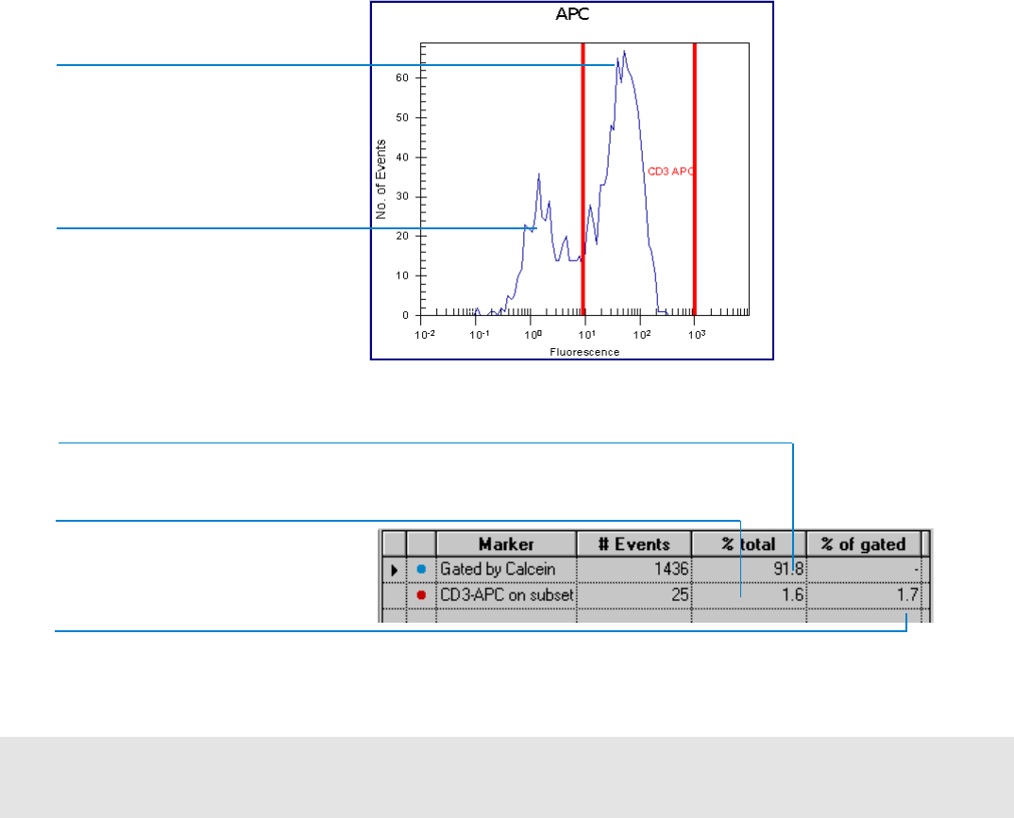Screen dimensions: 1014x818
Task: Click the tall peak of the histogram curve
Action: [x=624, y=52]
